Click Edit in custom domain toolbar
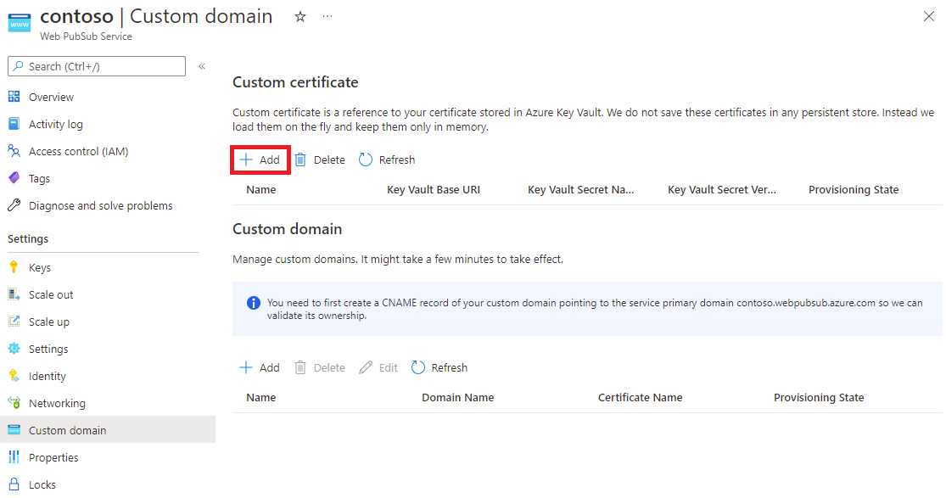The width and height of the screenshot is (946, 498). pyautogui.click(x=378, y=367)
